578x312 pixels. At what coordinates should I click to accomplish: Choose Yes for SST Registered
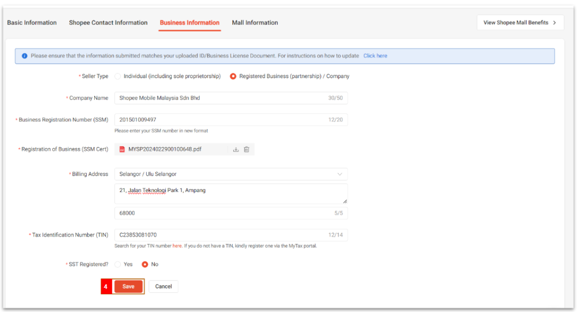[118, 264]
